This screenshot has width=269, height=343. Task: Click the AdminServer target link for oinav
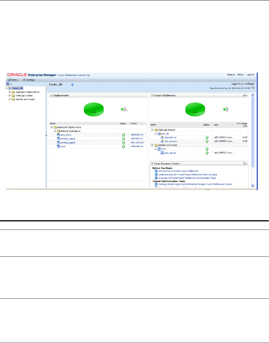137,146
